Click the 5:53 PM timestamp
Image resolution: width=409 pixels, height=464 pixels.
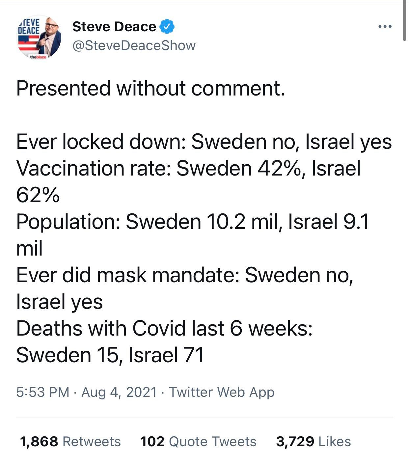tap(43, 392)
